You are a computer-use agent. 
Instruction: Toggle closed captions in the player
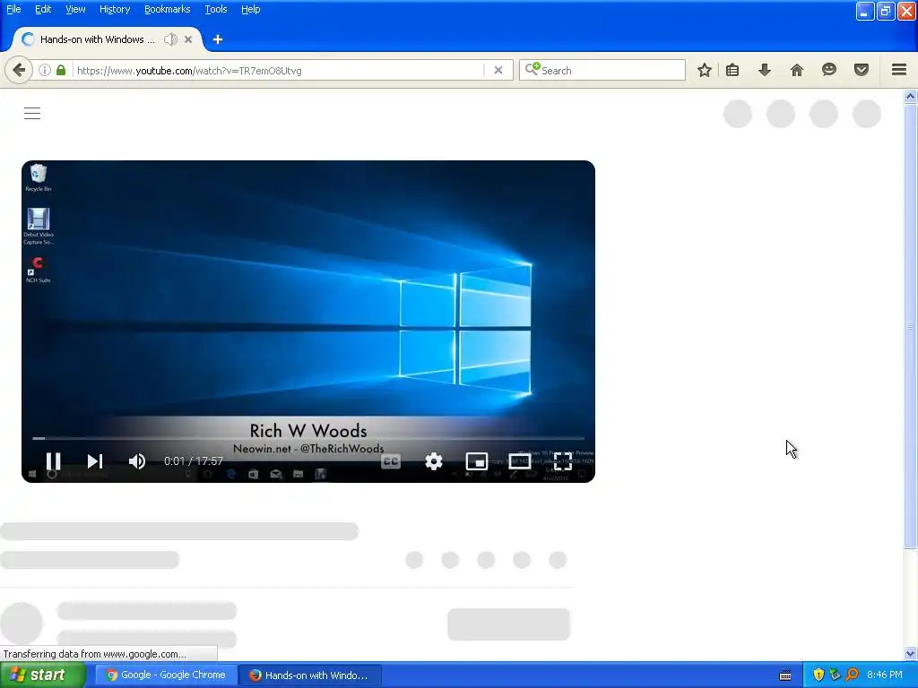(x=391, y=461)
